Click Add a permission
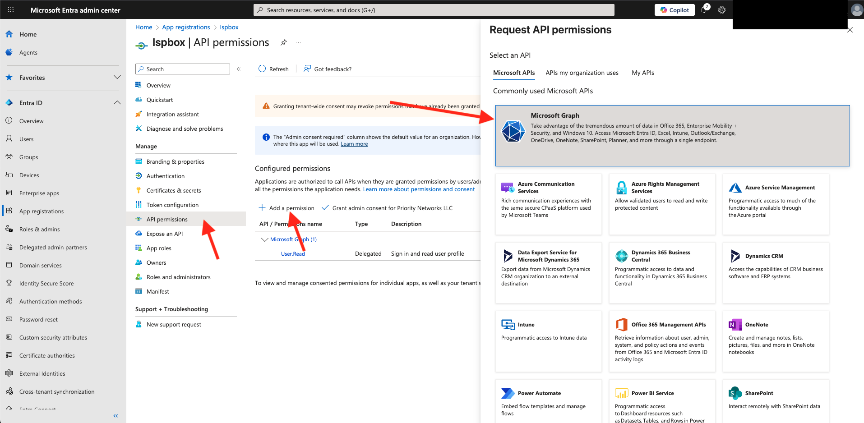 click(x=286, y=208)
